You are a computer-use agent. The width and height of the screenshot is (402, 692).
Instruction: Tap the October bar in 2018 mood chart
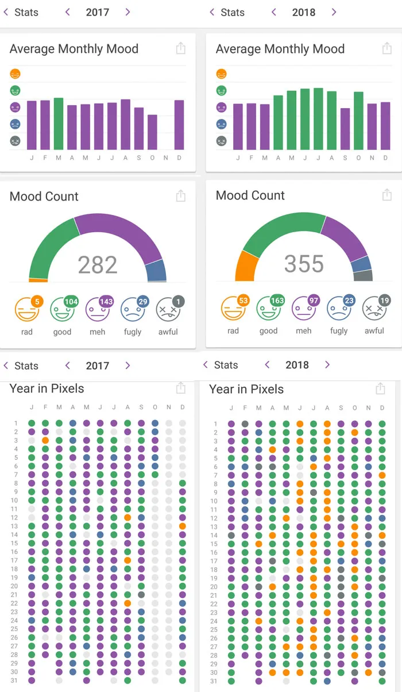pos(358,121)
